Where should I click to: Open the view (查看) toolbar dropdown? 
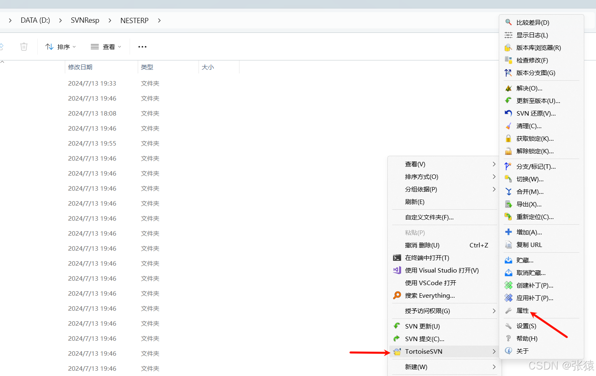pos(106,47)
